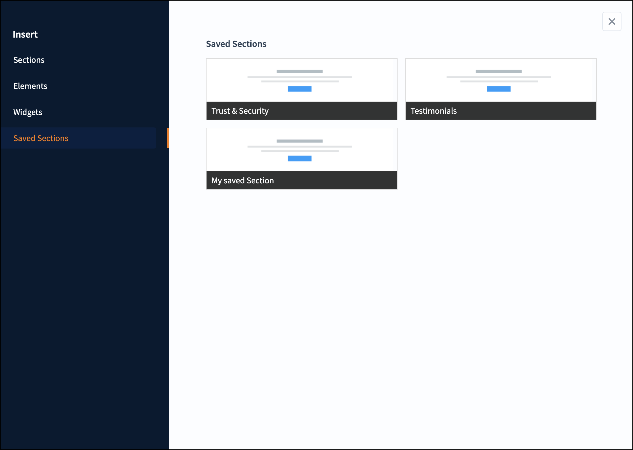
Task: Click the gray title bar in My saved Section preview
Action: [299, 141]
